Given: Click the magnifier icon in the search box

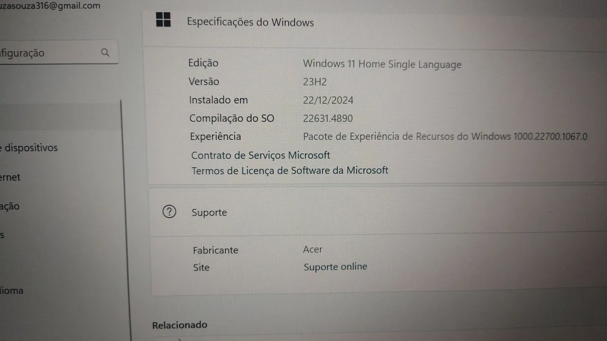Looking at the screenshot, I should (105, 52).
